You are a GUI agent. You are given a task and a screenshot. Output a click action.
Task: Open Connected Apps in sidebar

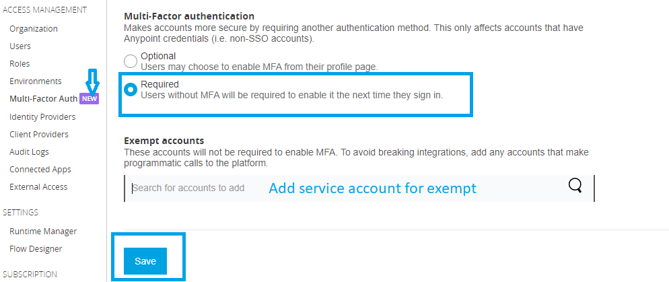(40, 170)
